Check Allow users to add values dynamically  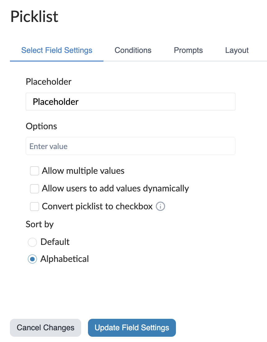pos(34,189)
